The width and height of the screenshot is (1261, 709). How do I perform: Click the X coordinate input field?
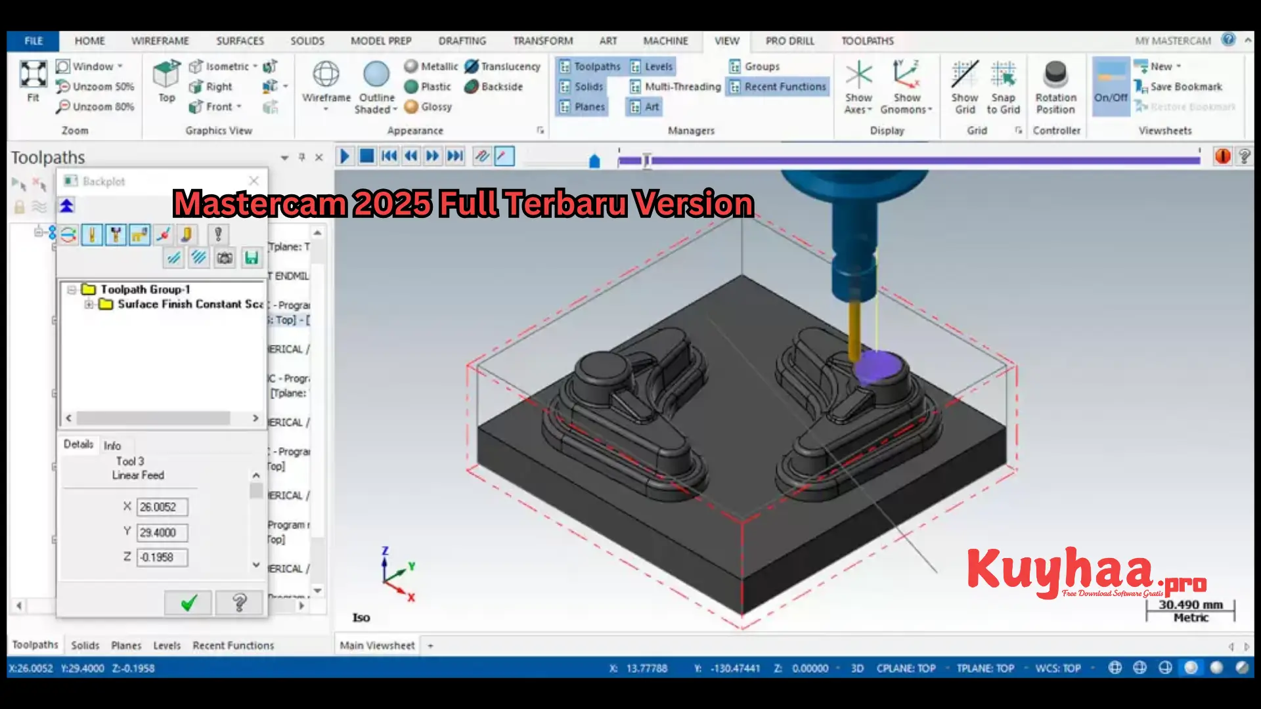click(162, 507)
